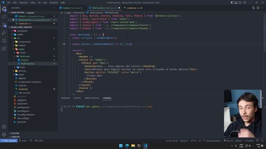Open the customize layout control
Image resolution: width=266 pixels, height=149 pixels.
[245, 2]
